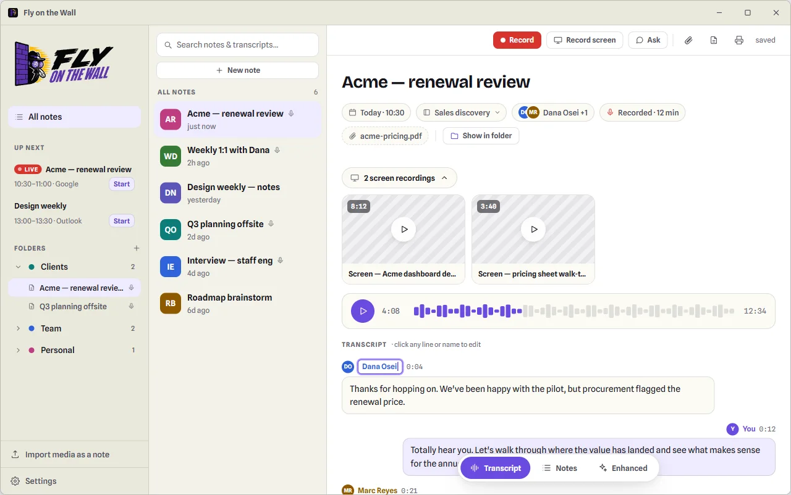Play the main audio recording
This screenshot has width=791, height=495.
click(x=363, y=311)
